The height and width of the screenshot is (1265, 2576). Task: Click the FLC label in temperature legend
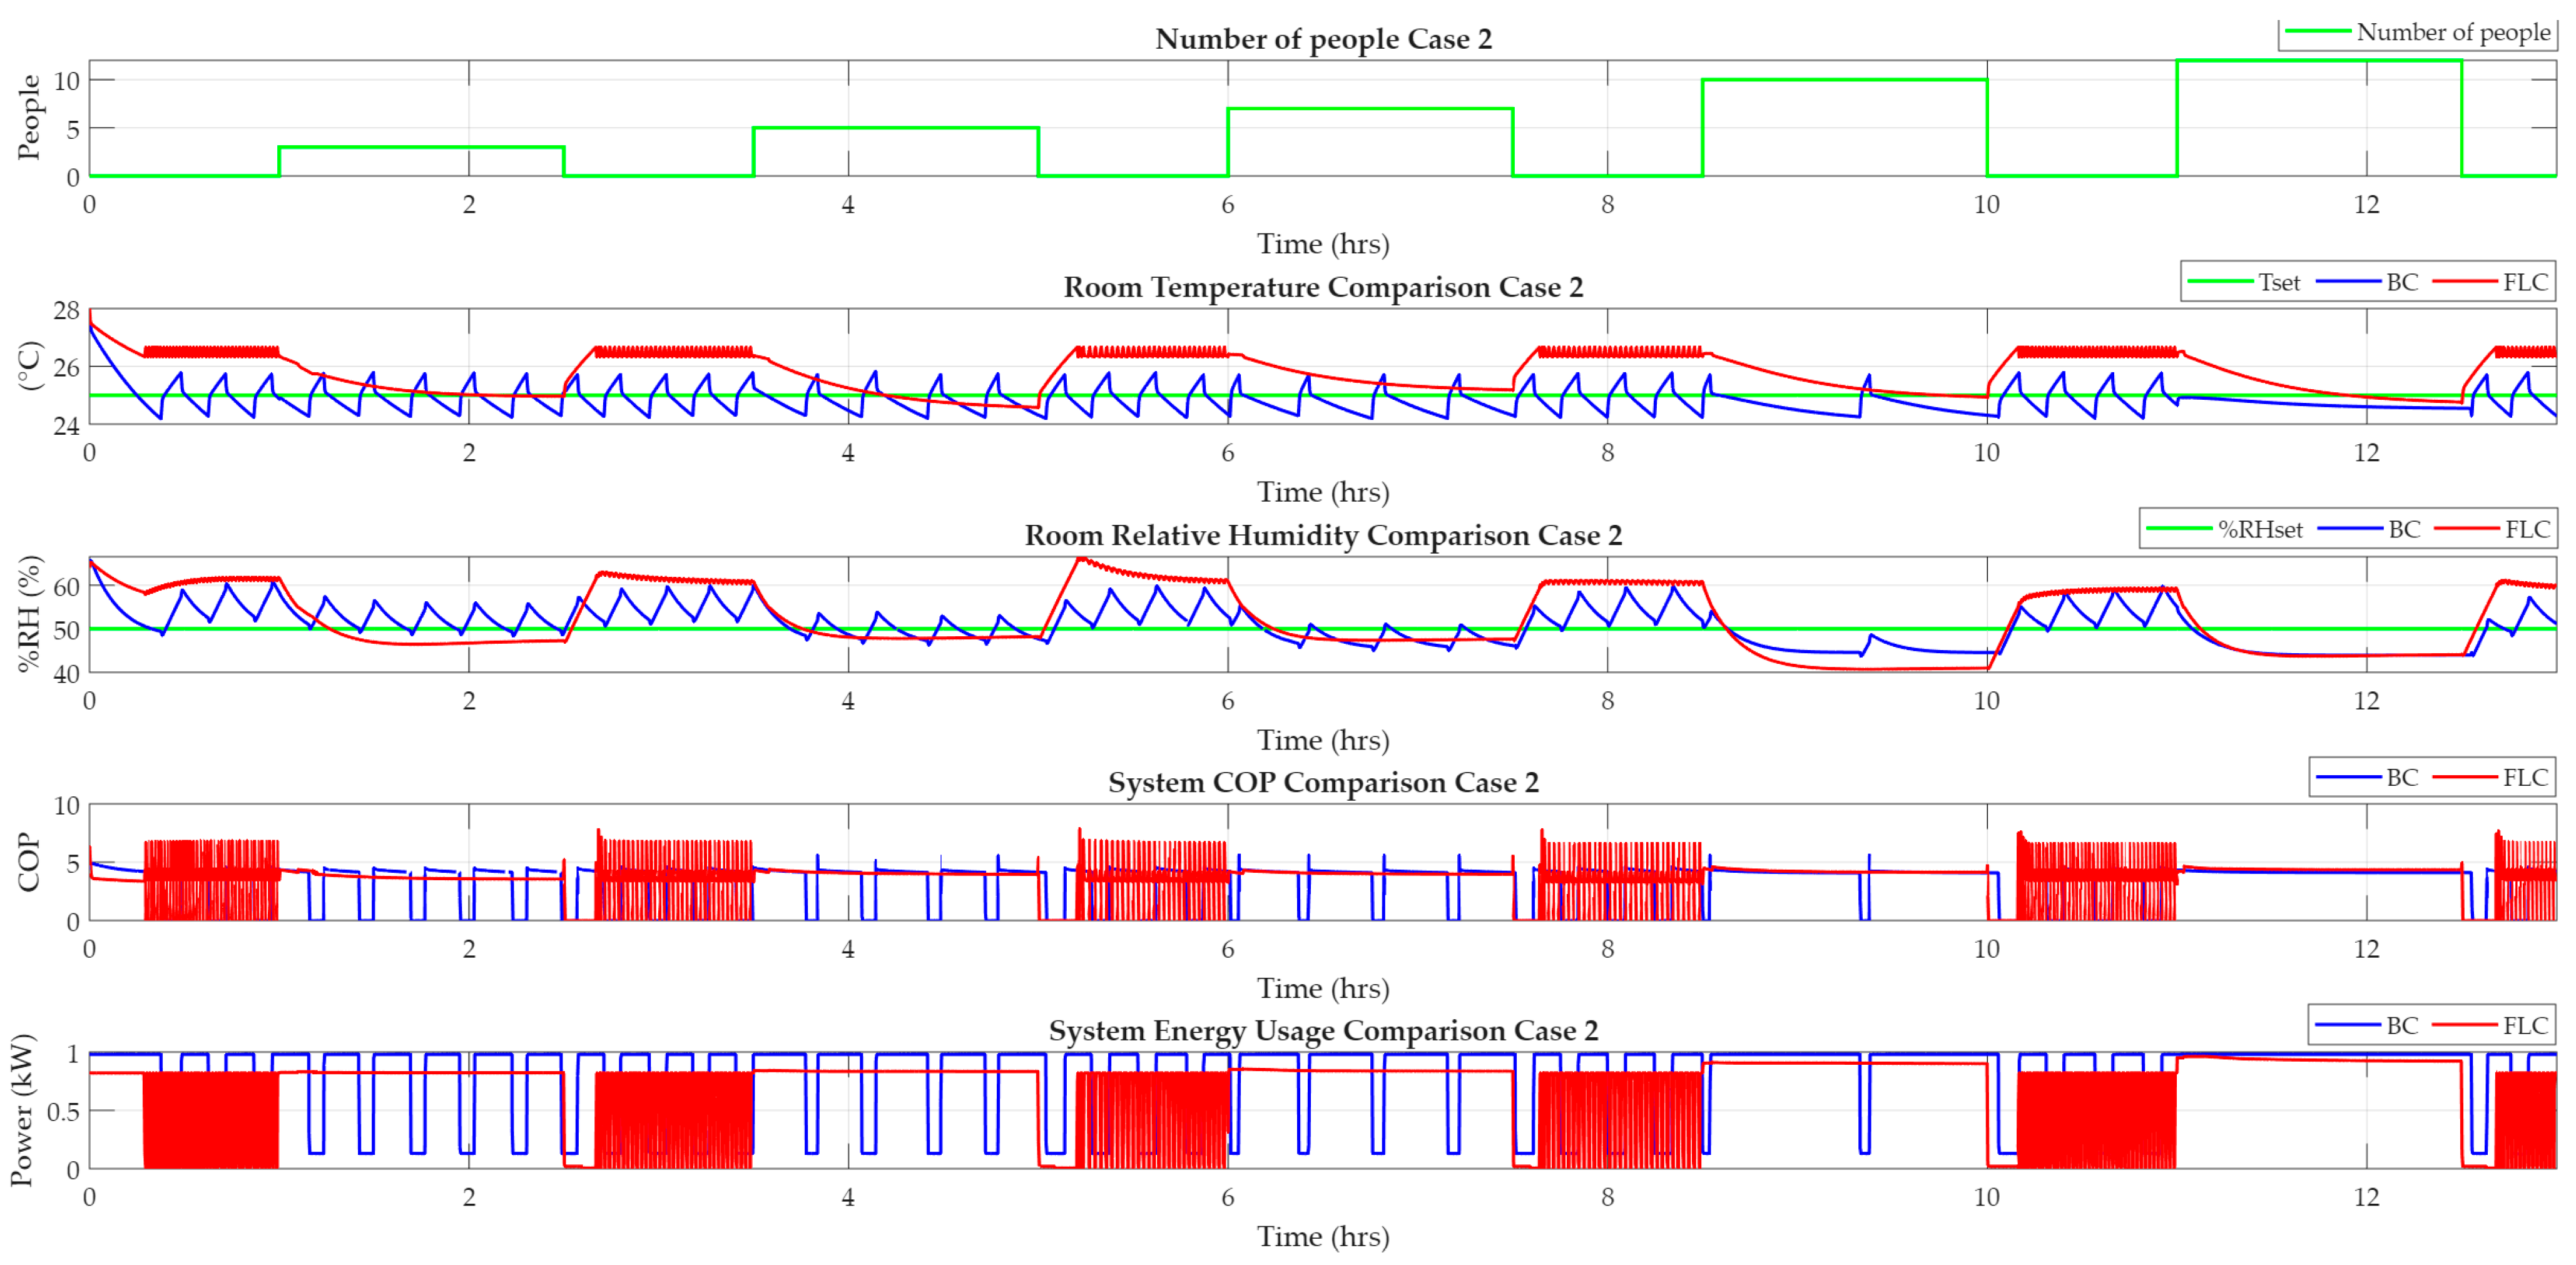2525,282
